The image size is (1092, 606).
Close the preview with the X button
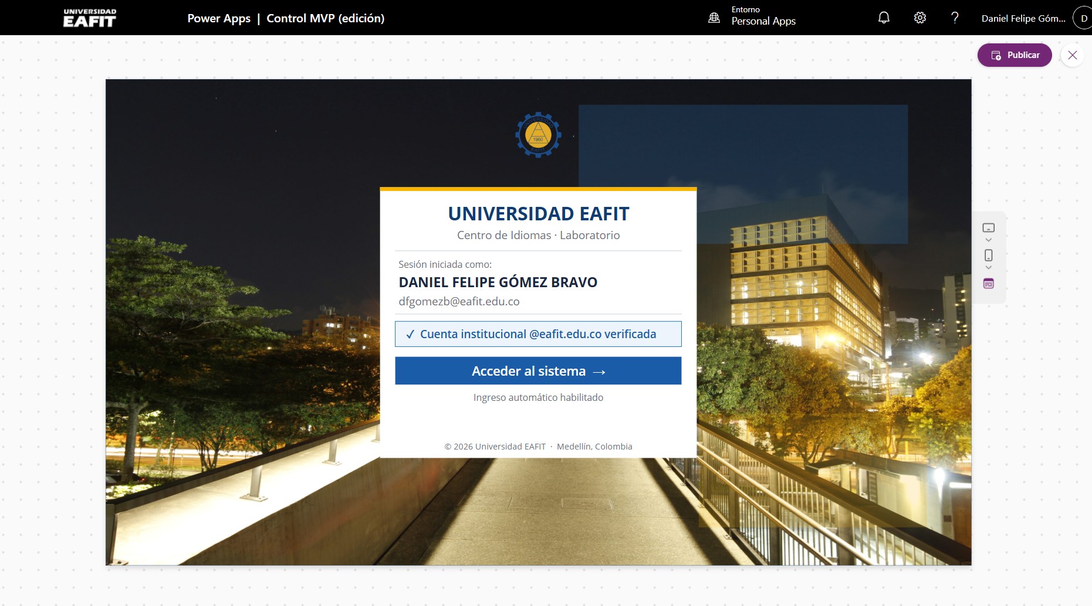point(1073,55)
